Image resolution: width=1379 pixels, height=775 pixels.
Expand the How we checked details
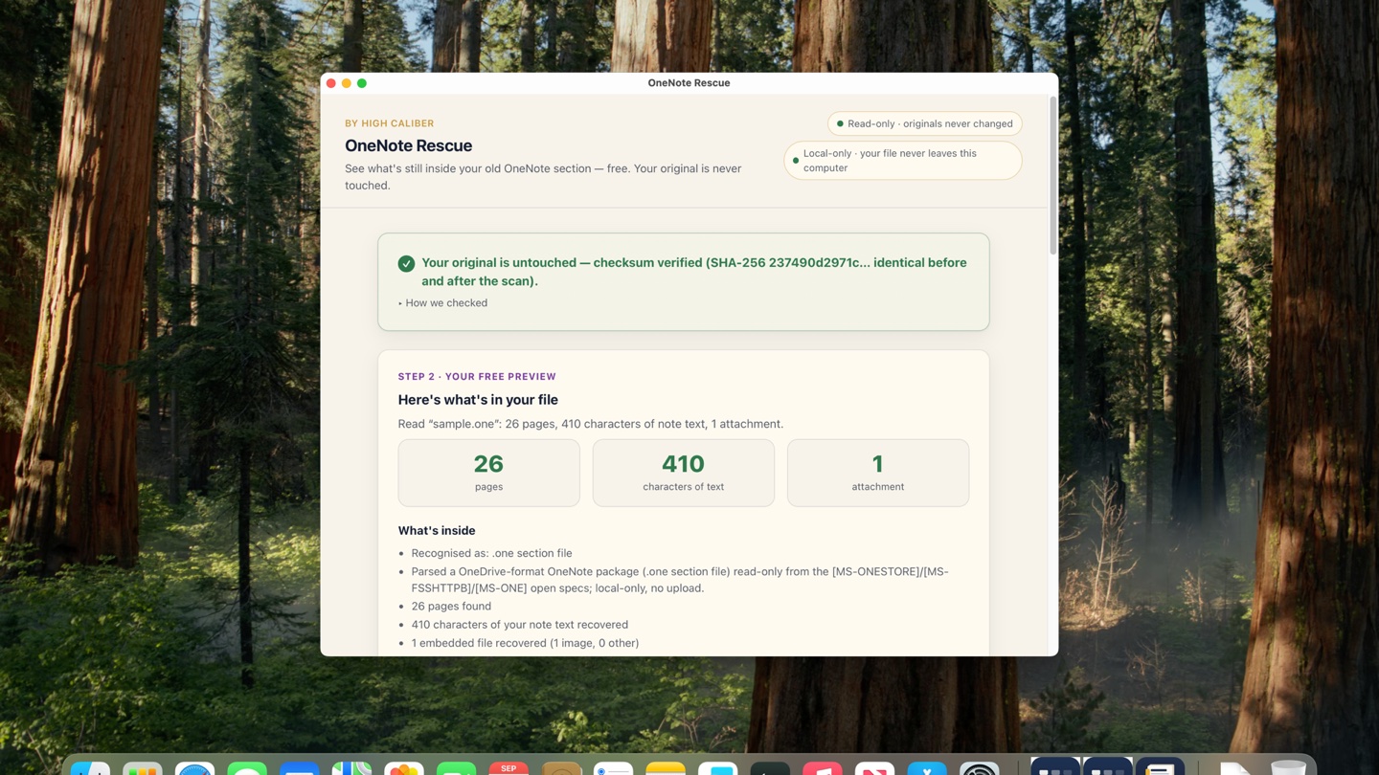443,303
